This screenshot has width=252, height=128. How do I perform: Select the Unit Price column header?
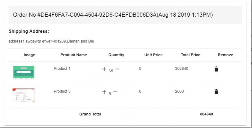click(x=153, y=55)
